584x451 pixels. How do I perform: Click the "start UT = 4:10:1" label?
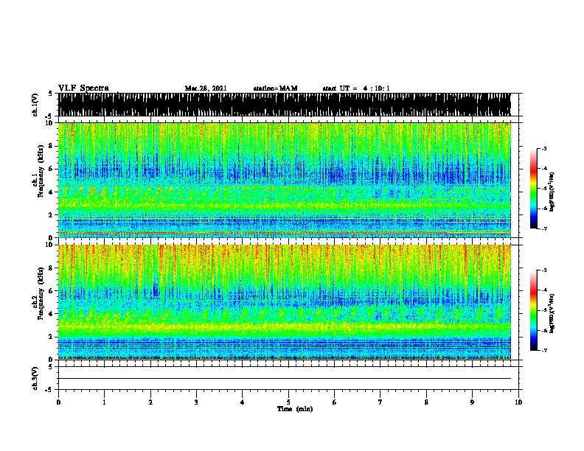[356, 88]
